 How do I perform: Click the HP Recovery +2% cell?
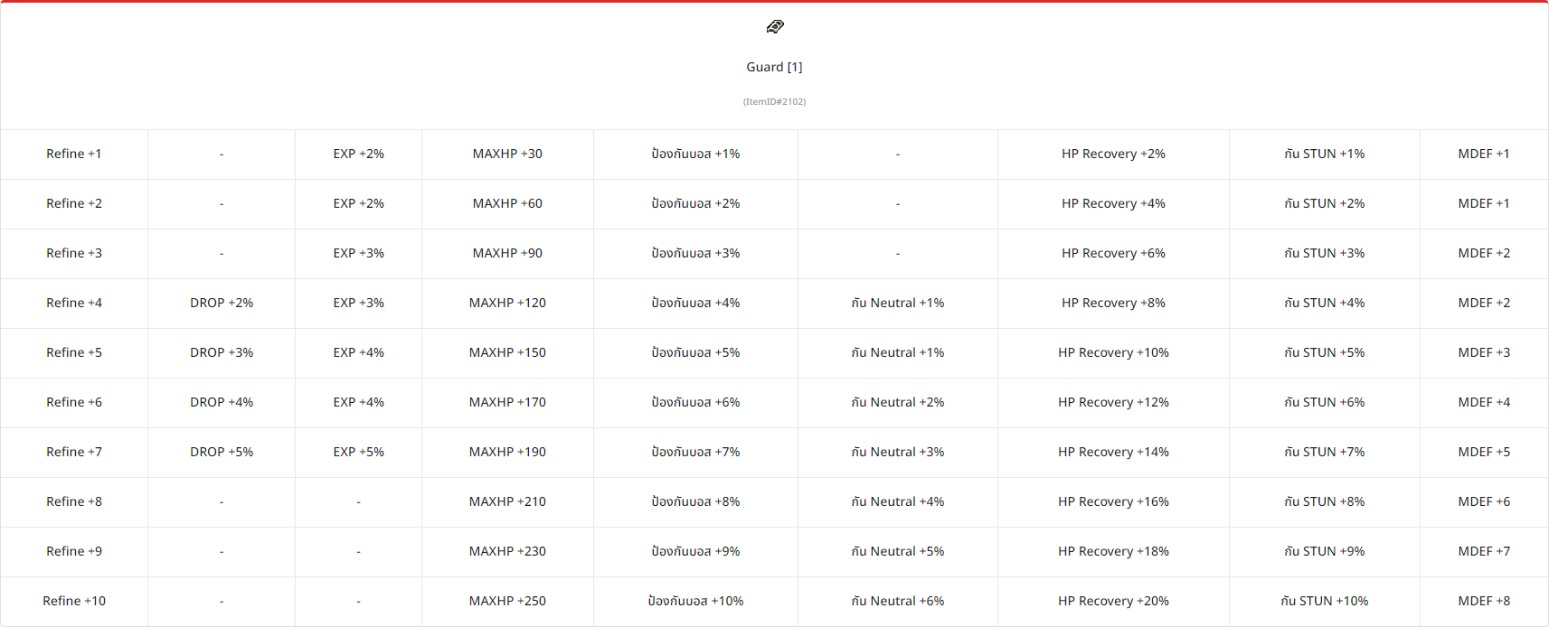1113,154
